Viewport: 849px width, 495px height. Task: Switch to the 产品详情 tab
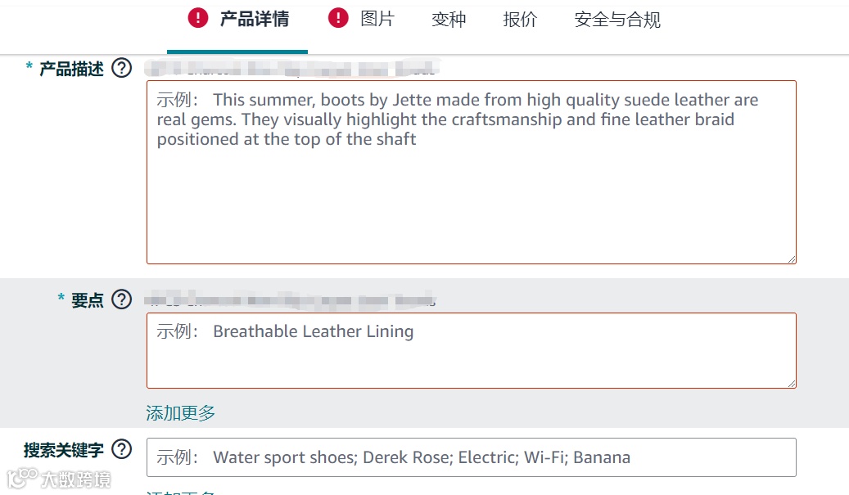pyautogui.click(x=254, y=19)
